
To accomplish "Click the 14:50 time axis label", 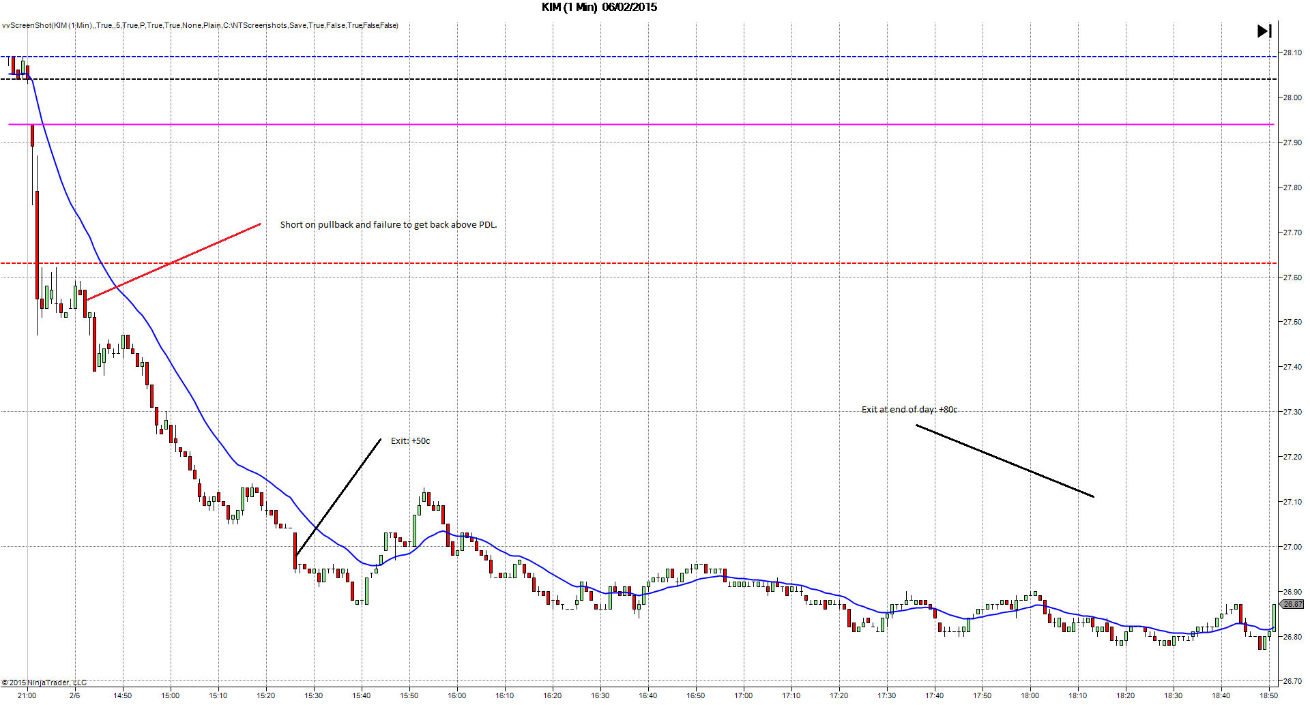I will pyautogui.click(x=123, y=695).
